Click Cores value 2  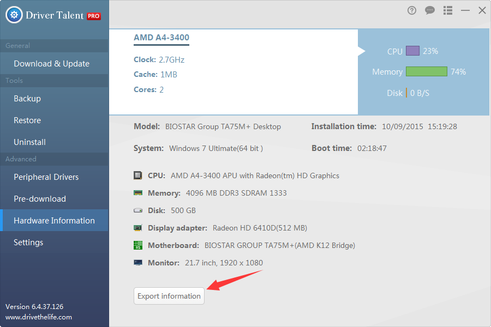click(x=161, y=90)
